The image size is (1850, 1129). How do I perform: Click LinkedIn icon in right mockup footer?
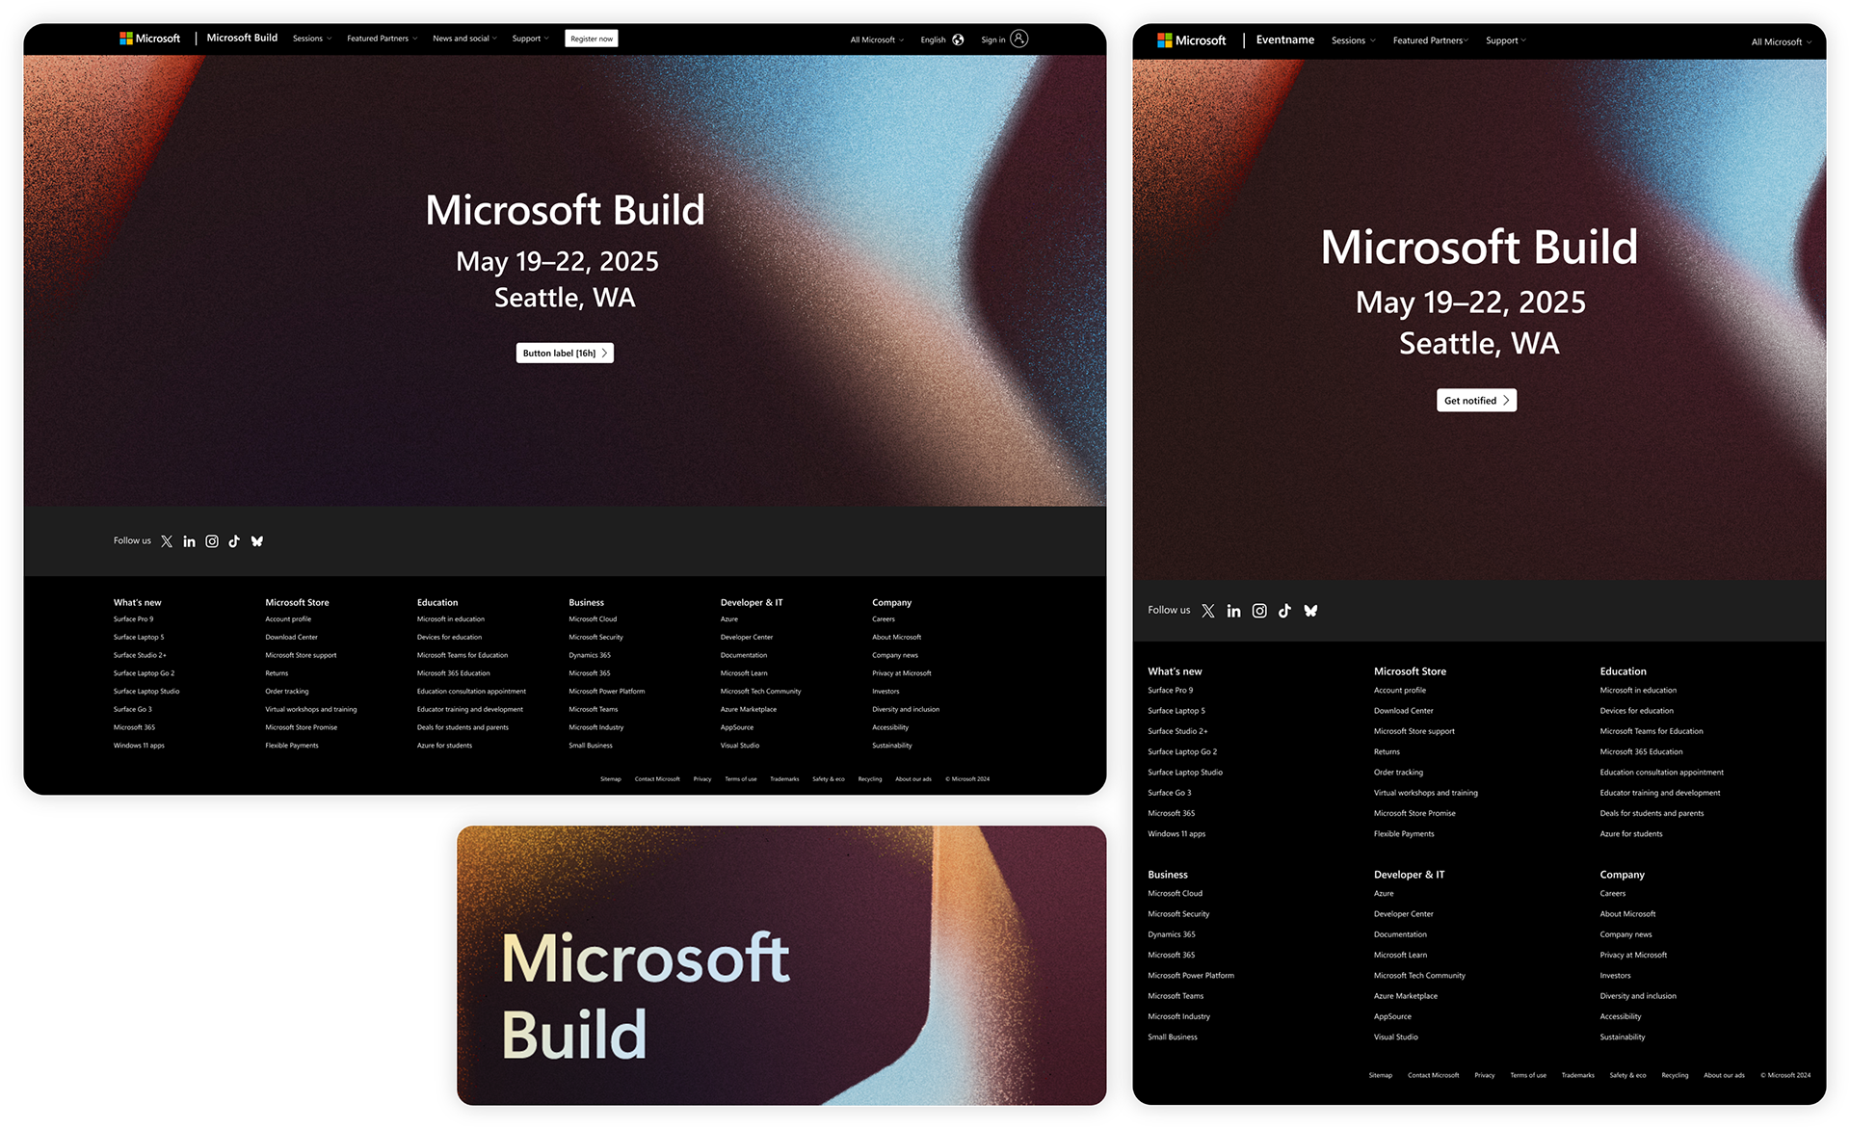1233,611
